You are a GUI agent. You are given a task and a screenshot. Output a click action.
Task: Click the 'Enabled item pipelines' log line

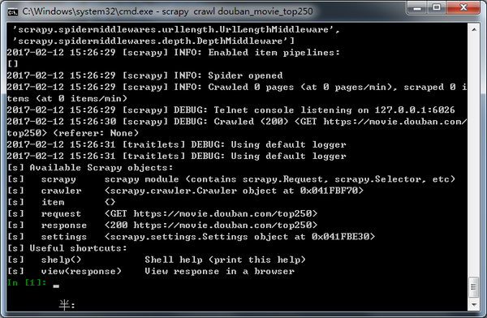point(174,53)
